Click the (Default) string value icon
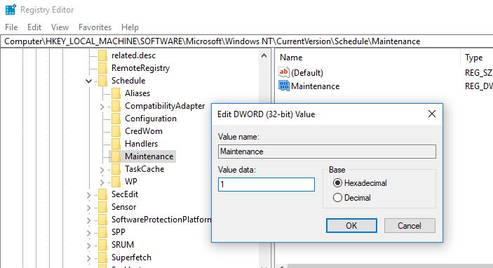The height and width of the screenshot is (268, 493). pos(283,72)
